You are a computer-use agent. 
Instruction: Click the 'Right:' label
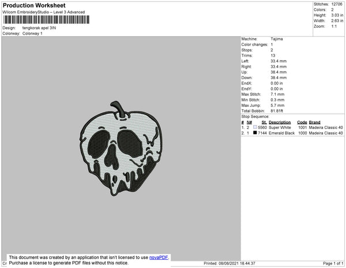(x=246, y=66)
